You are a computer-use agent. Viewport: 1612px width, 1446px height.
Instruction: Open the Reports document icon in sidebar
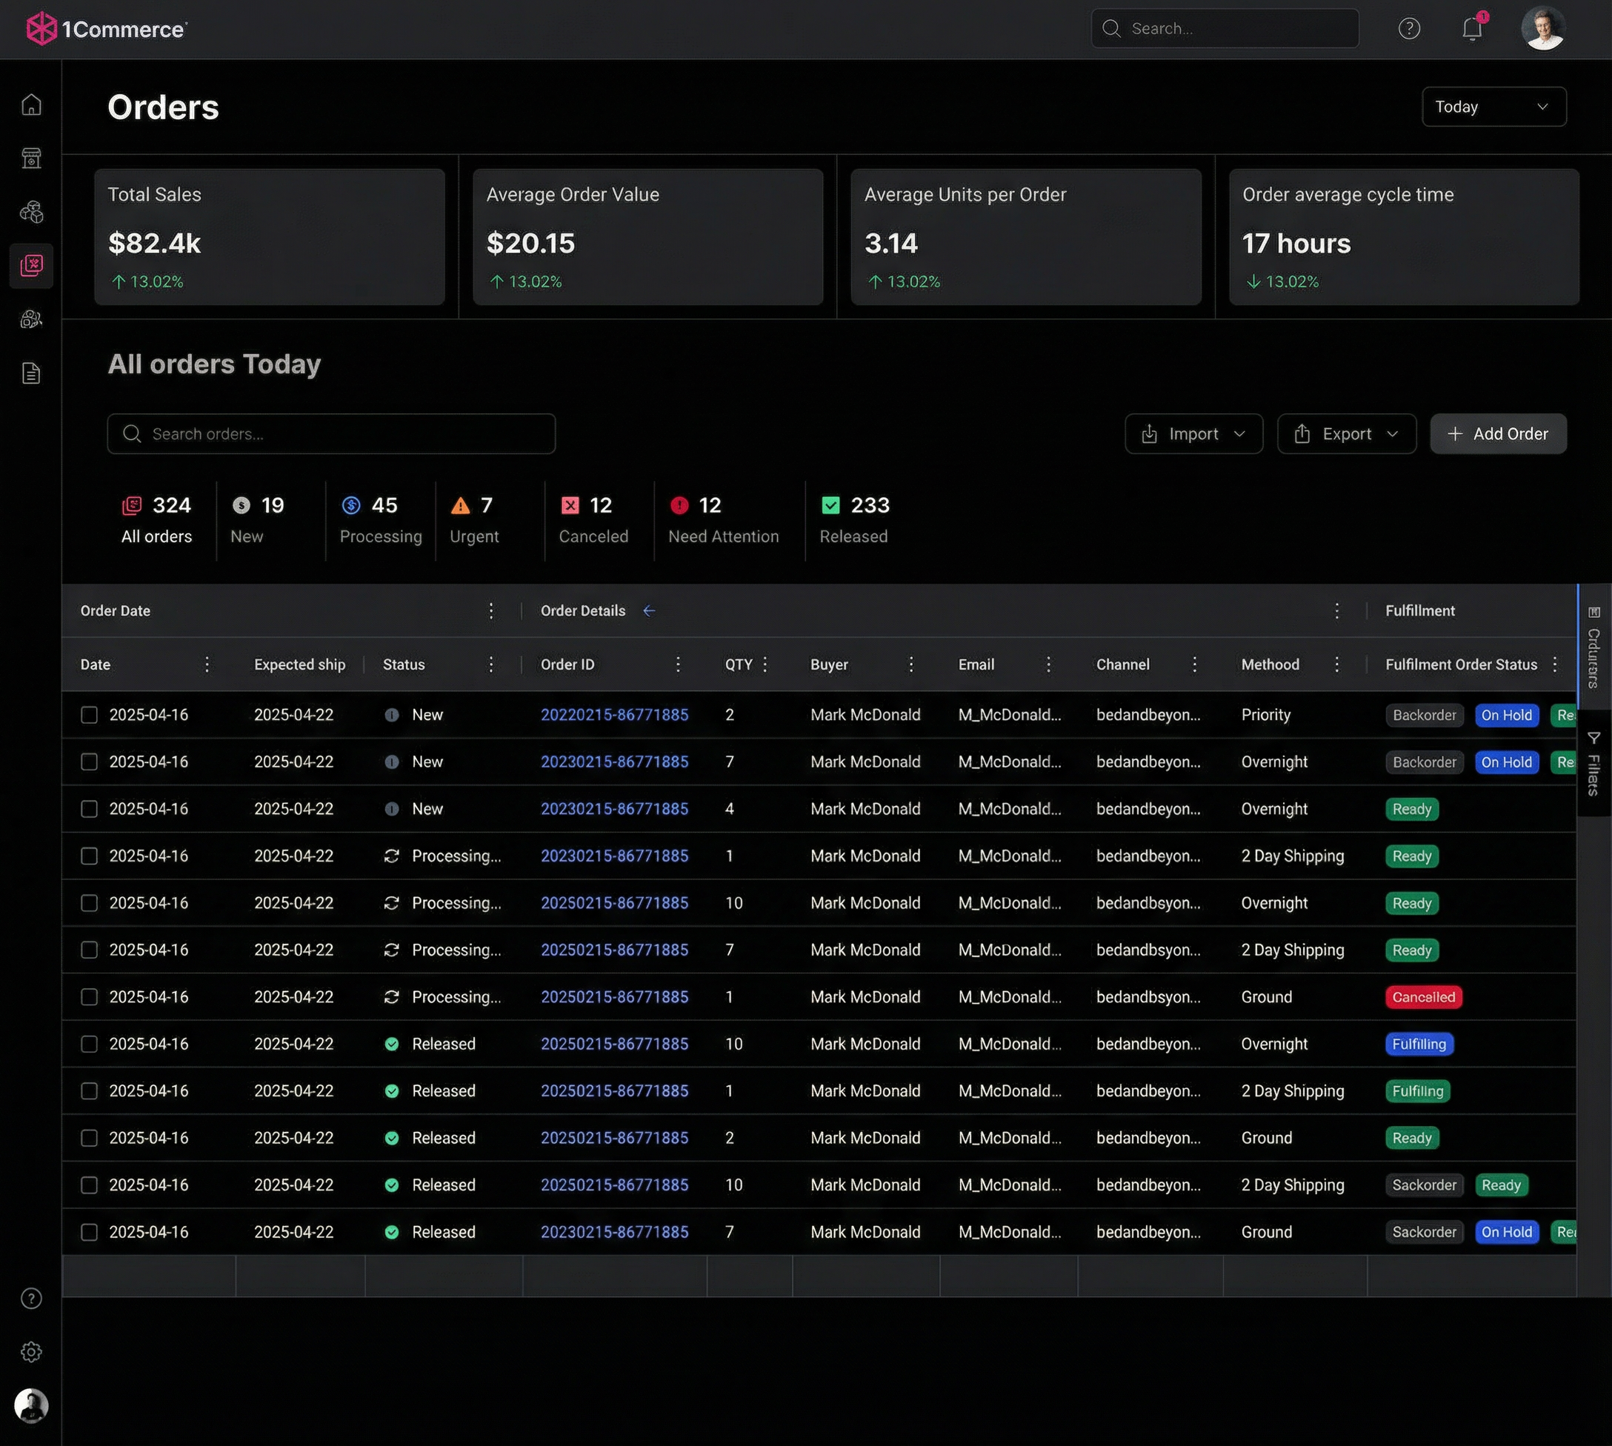32,373
